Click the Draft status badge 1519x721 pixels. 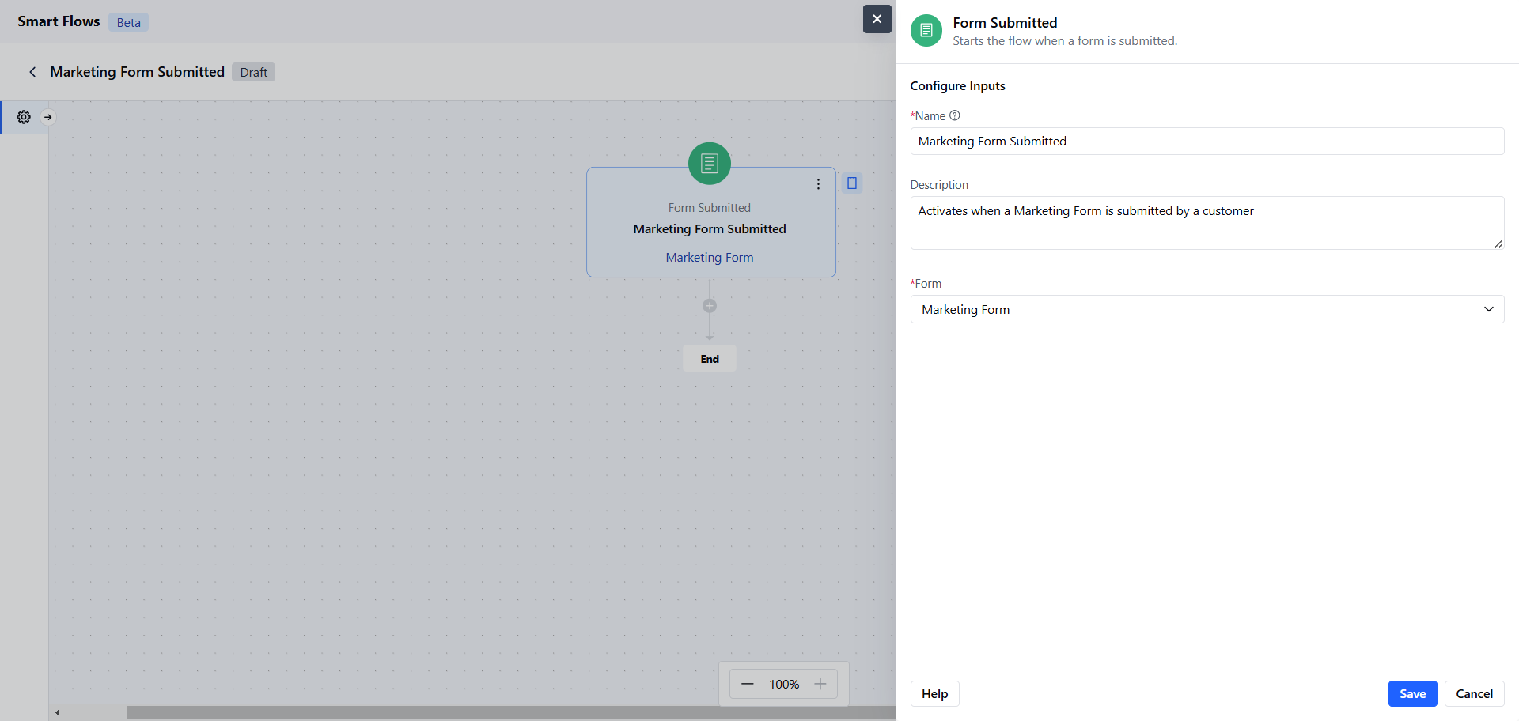[253, 72]
